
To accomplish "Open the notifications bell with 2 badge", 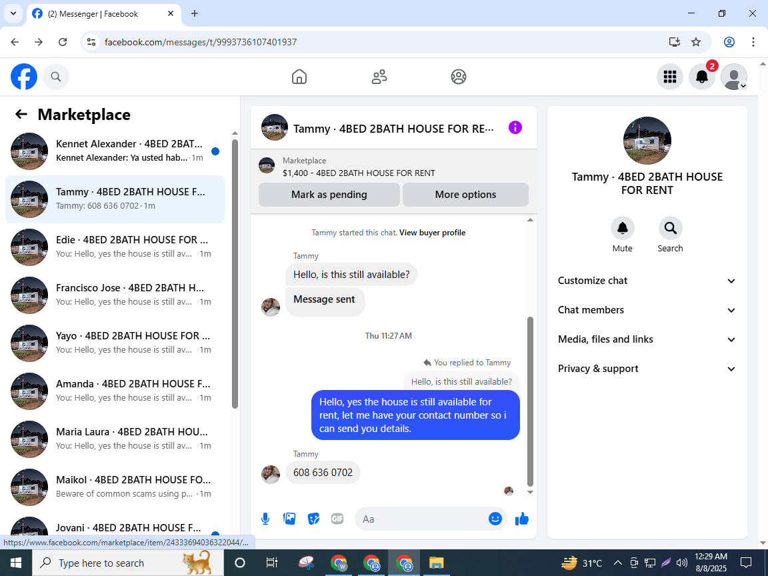I will [x=702, y=77].
